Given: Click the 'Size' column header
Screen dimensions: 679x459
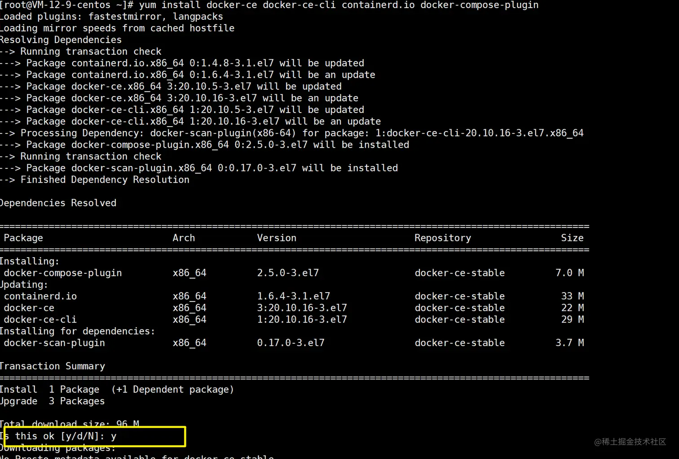Looking at the screenshot, I should (572, 238).
